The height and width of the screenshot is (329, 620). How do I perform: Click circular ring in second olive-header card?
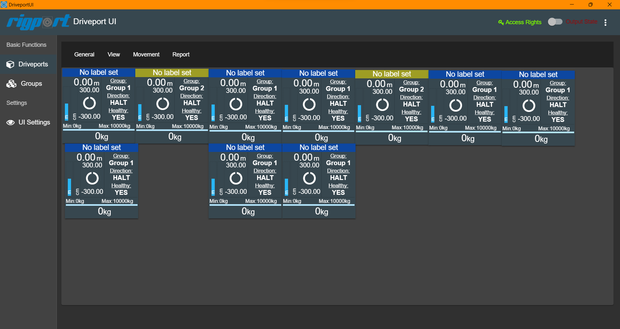coord(382,105)
